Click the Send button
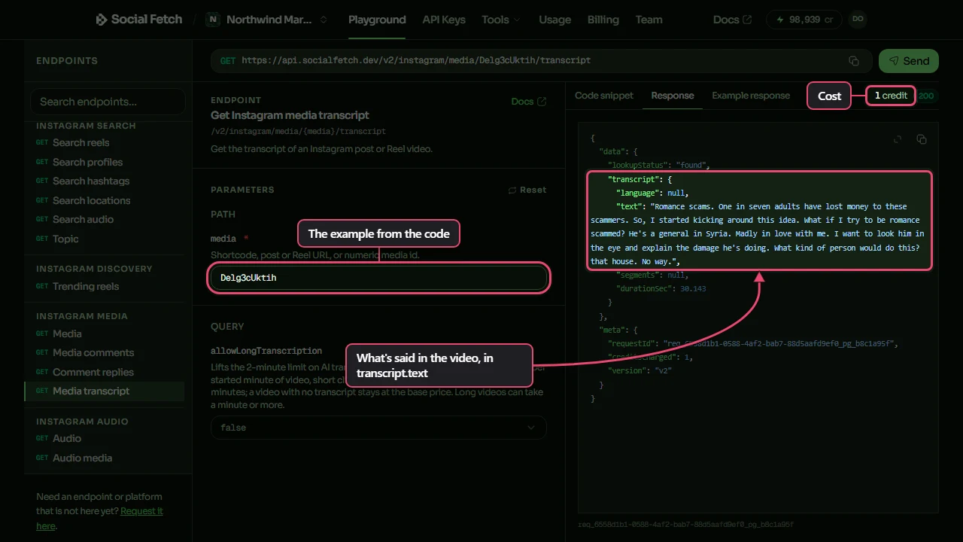Image resolution: width=963 pixels, height=542 pixels. tap(909, 61)
